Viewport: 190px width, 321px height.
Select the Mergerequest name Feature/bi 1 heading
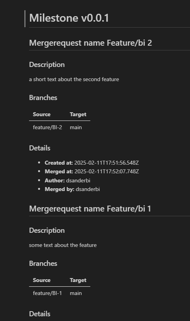click(x=90, y=209)
